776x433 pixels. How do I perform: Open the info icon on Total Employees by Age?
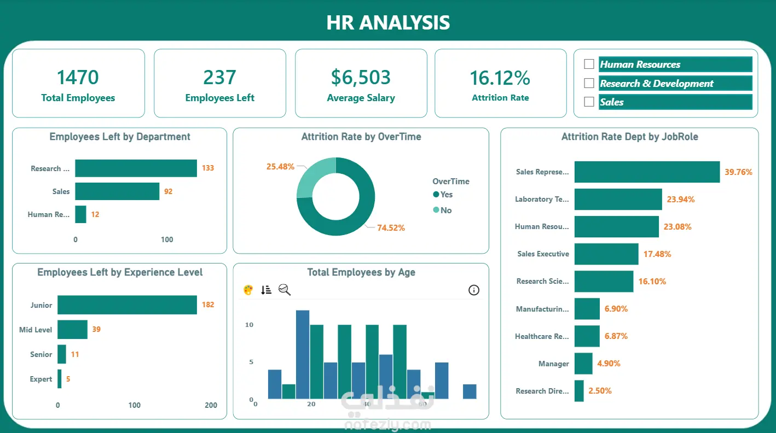pyautogui.click(x=474, y=290)
